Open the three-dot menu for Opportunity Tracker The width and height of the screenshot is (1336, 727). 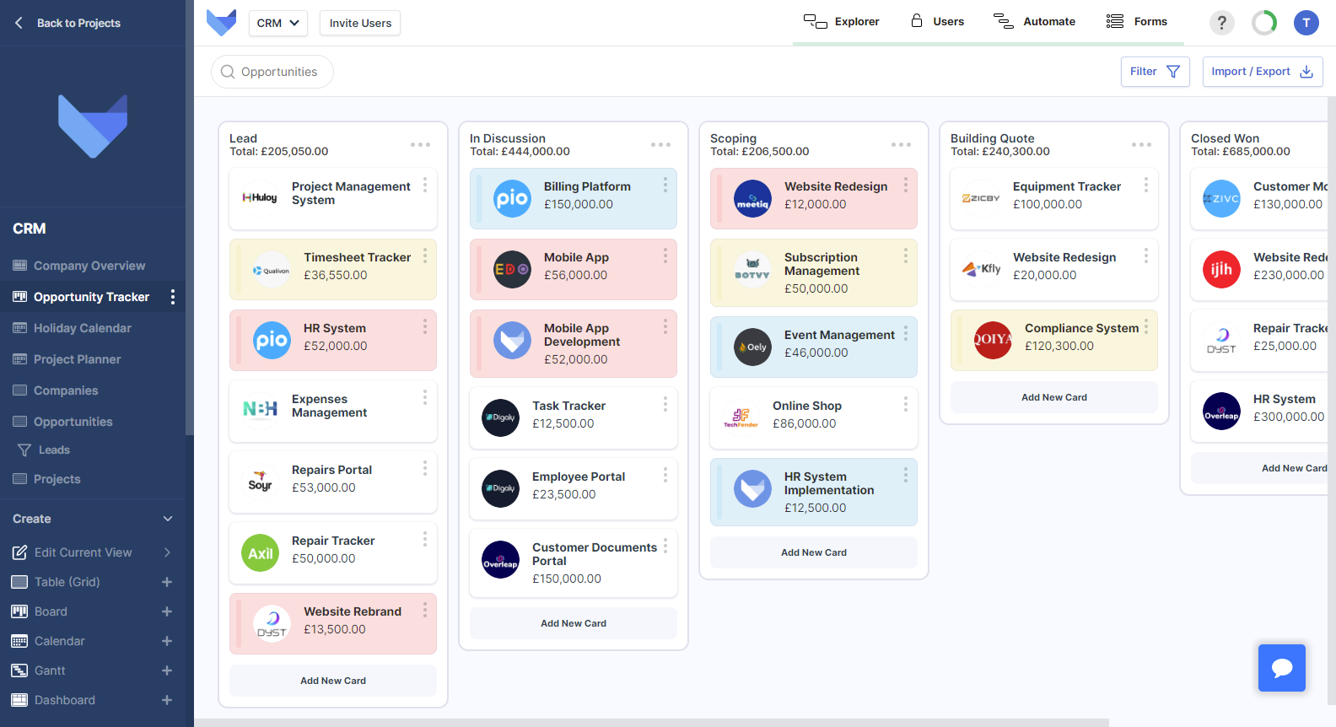173,297
